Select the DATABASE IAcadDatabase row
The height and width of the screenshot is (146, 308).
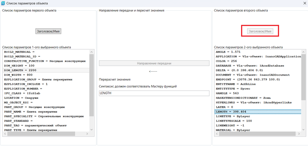258,66
